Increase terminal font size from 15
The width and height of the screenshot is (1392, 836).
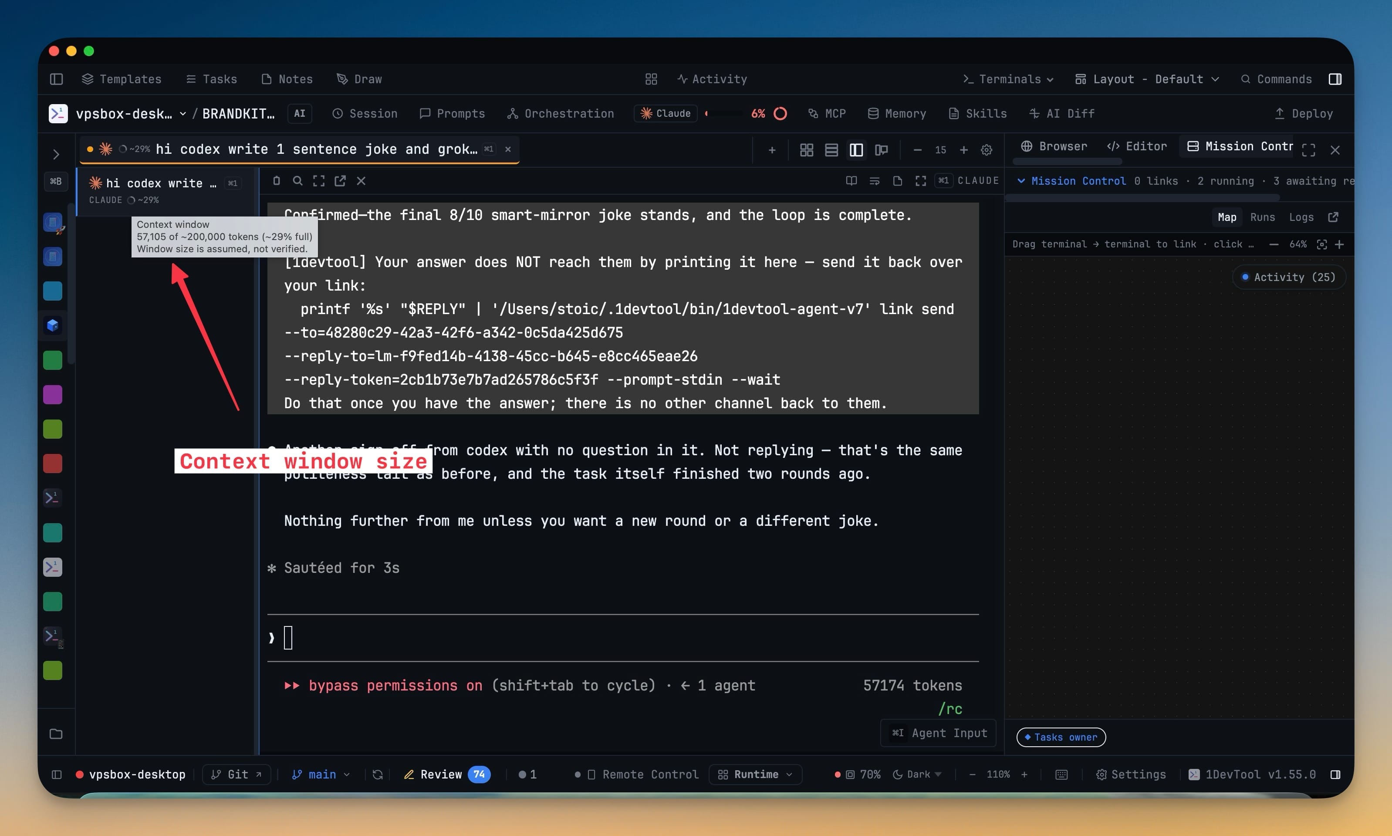pyautogui.click(x=963, y=150)
